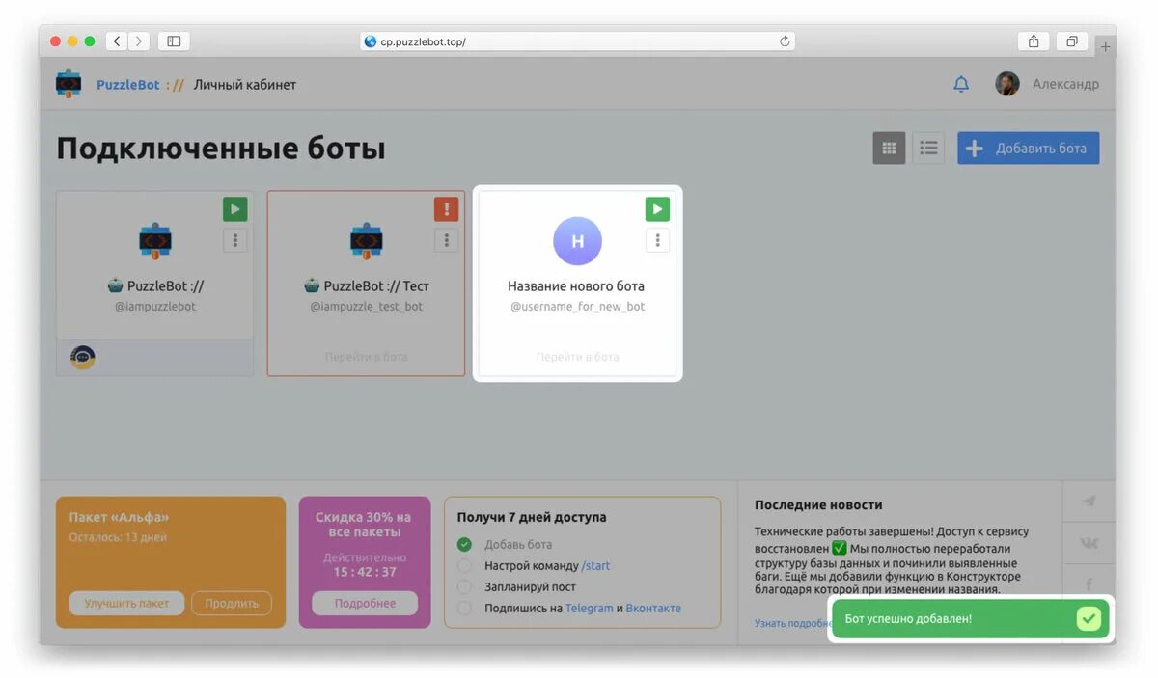Open the three-dot menu on the Название нового бота card

(x=657, y=240)
